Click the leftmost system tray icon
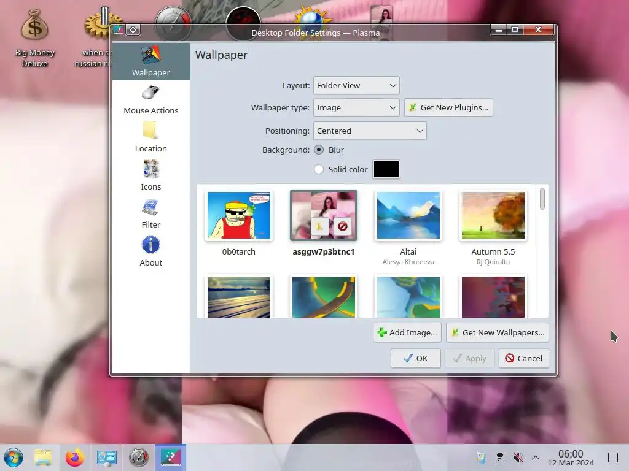This screenshot has height=471, width=629. pyautogui.click(x=481, y=458)
